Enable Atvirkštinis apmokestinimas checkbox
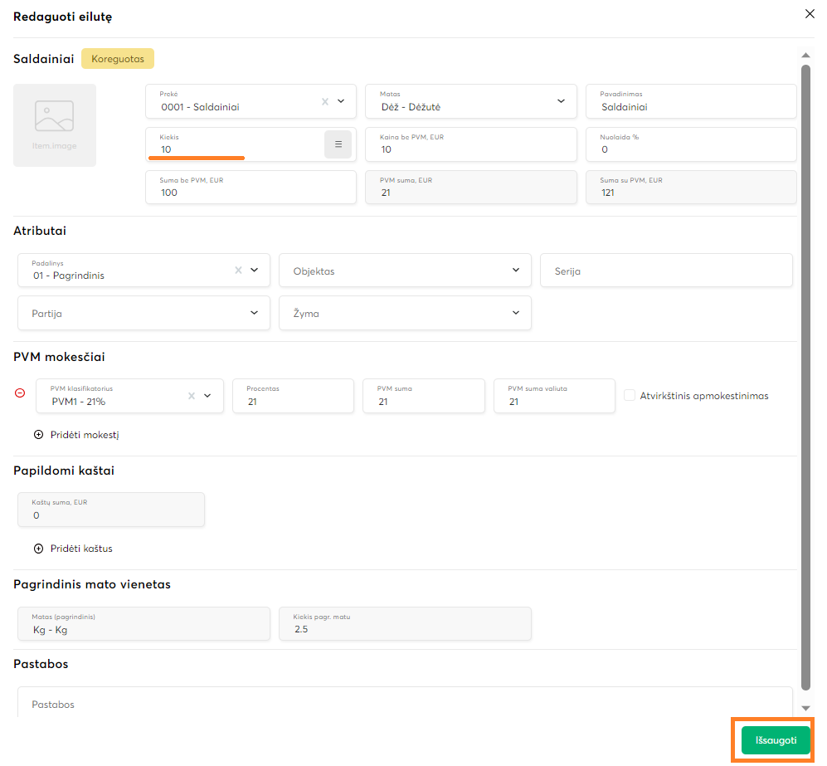 coord(630,396)
